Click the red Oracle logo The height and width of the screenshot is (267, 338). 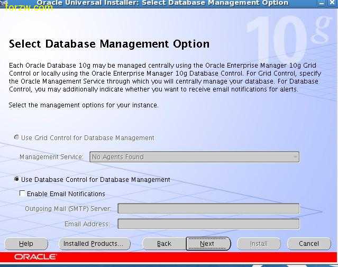pos(35,257)
